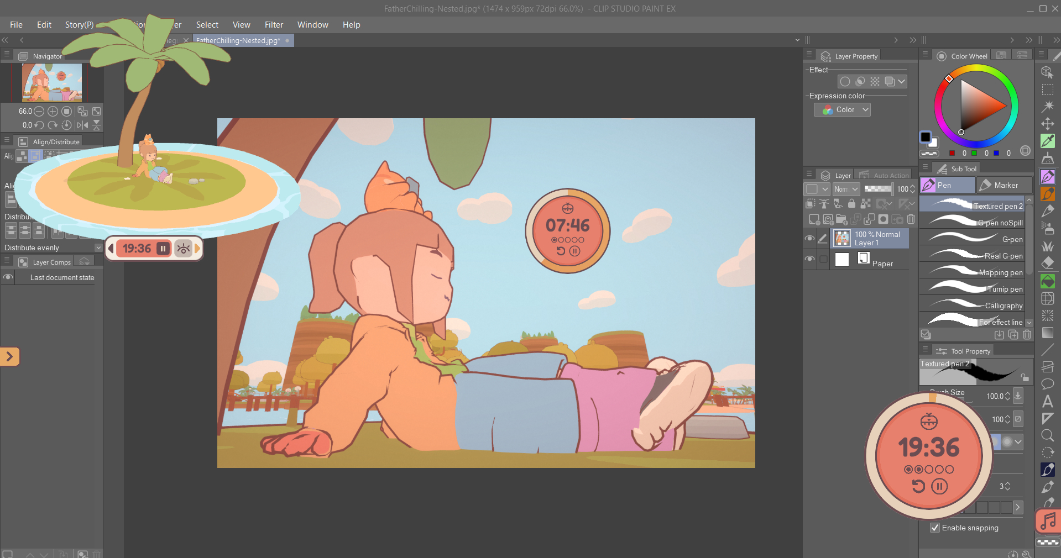Flip canvas horizontally in the Navigator

[82, 125]
